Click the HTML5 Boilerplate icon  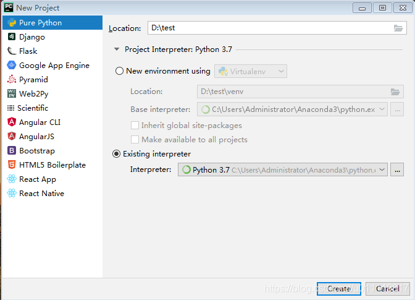tap(11, 165)
